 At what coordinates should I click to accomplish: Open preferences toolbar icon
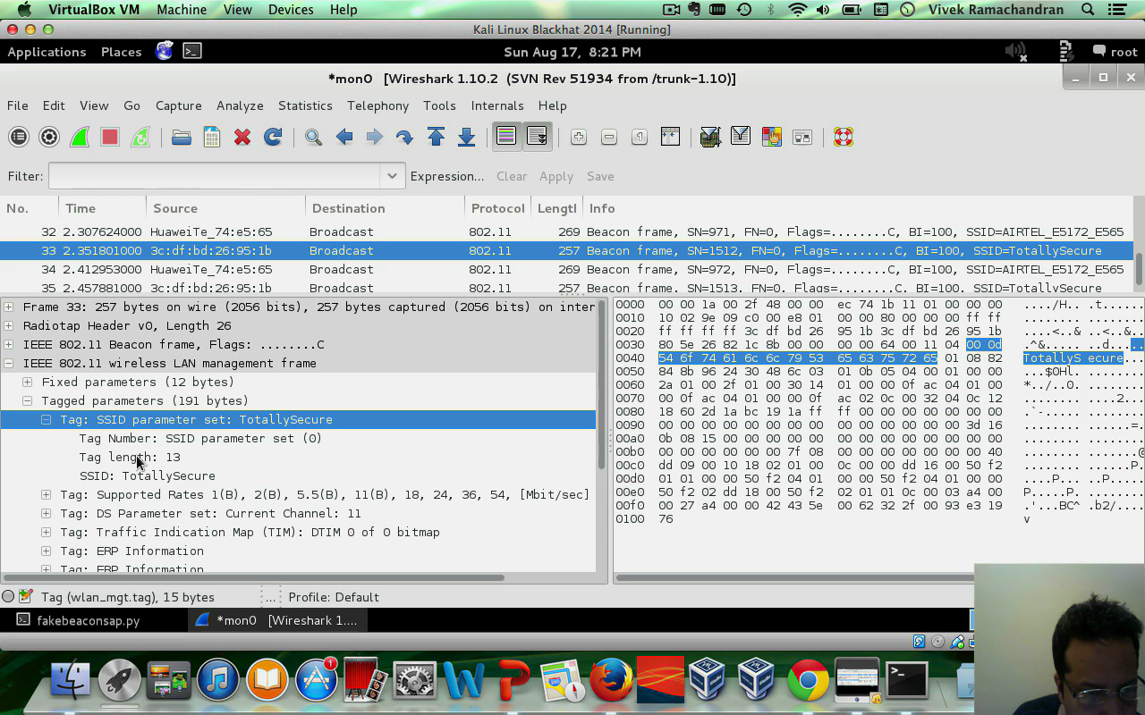point(801,137)
